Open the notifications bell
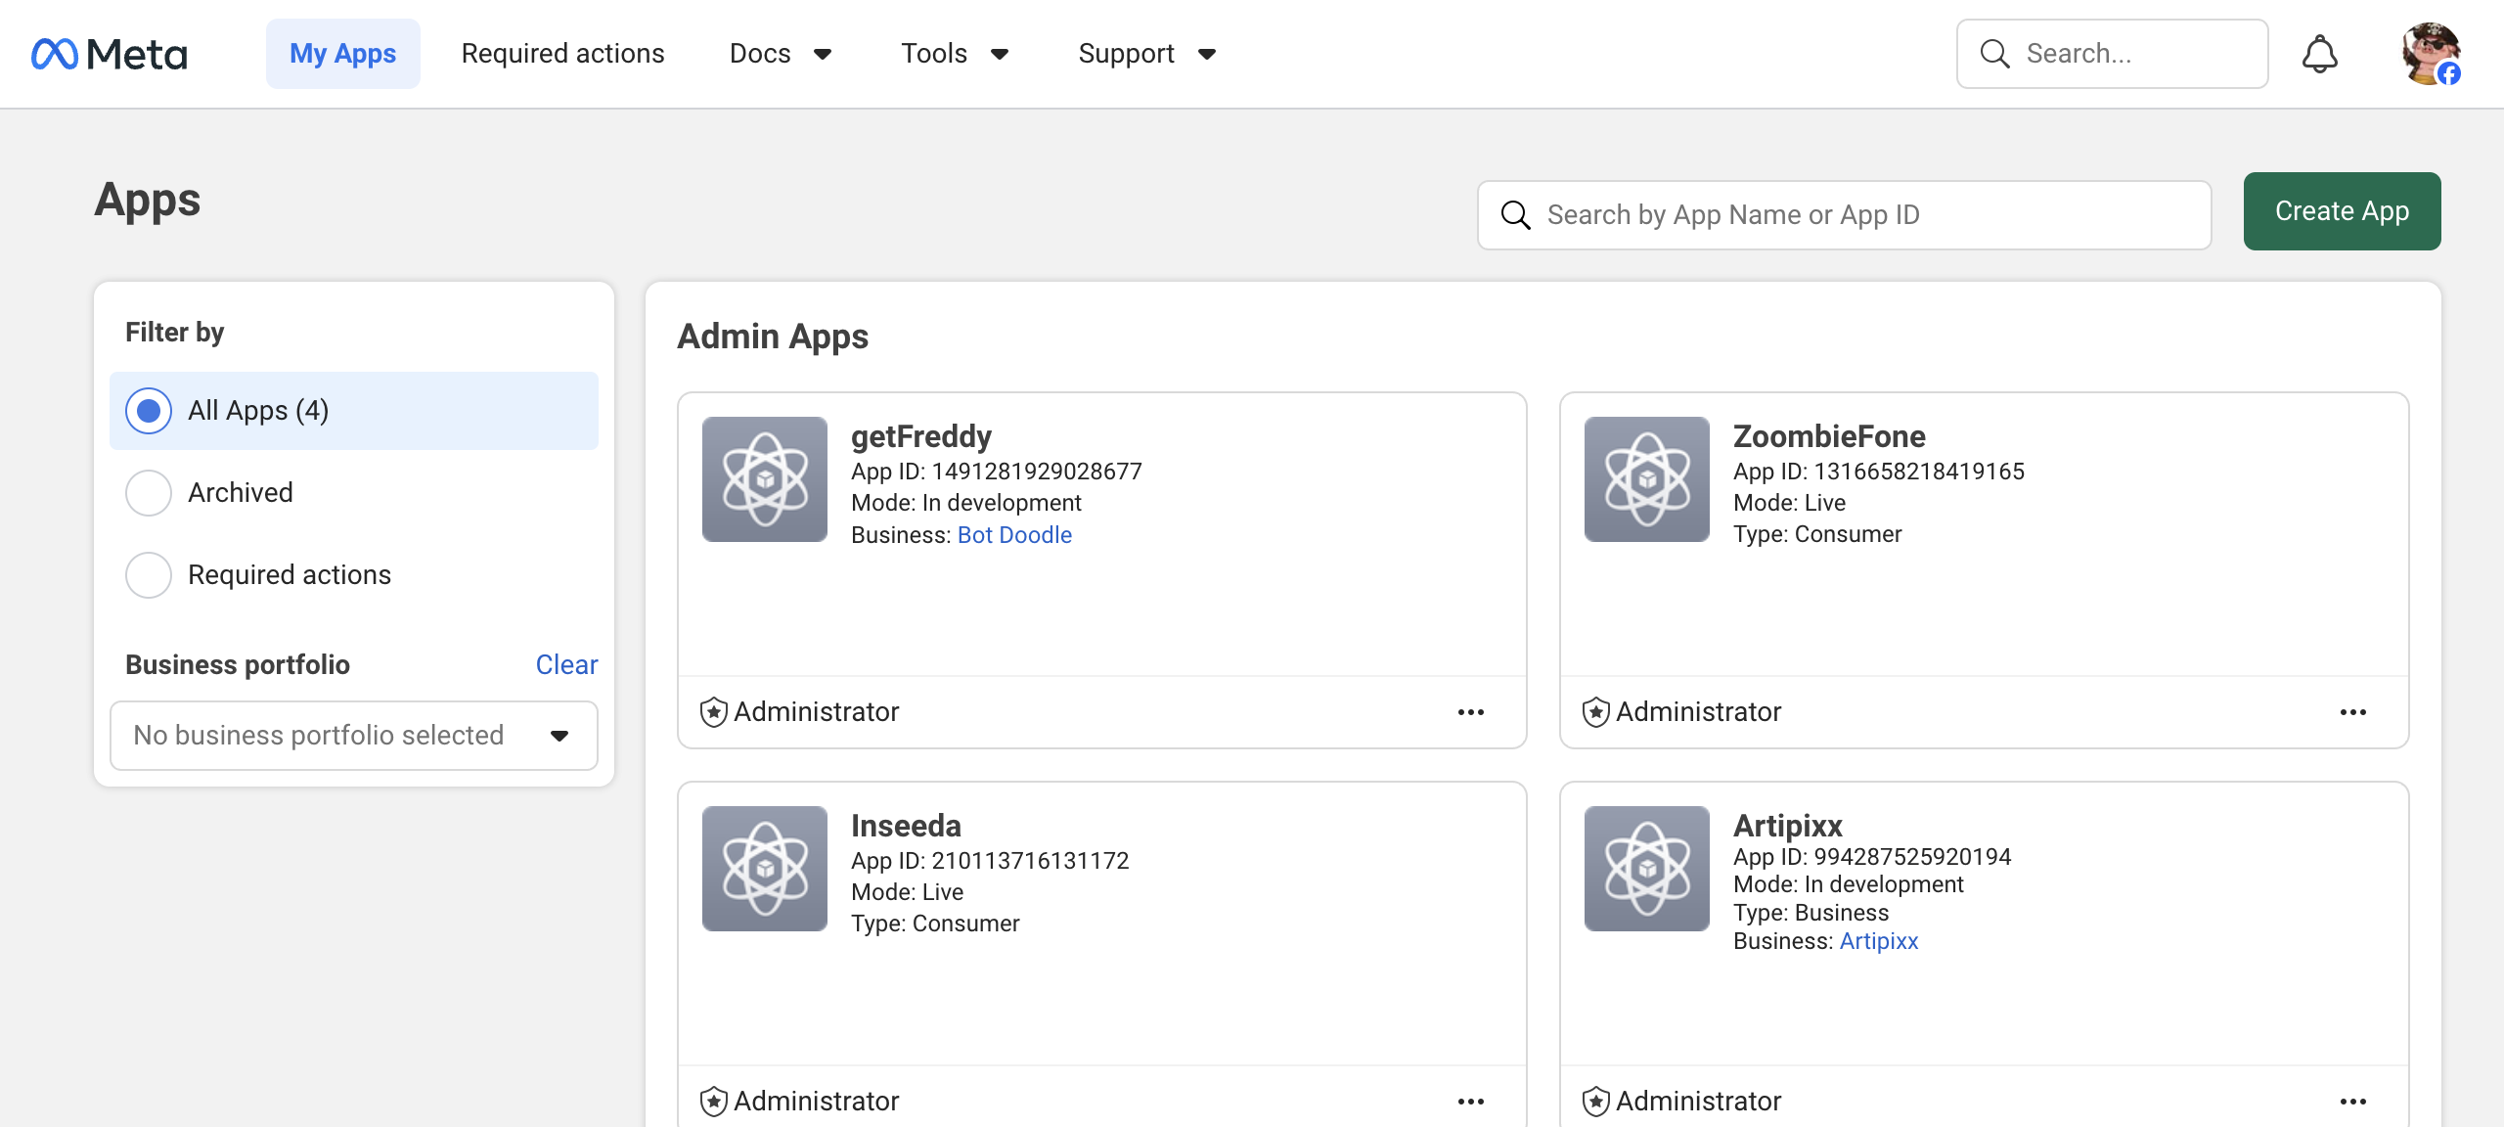This screenshot has width=2504, height=1127. click(x=2319, y=54)
